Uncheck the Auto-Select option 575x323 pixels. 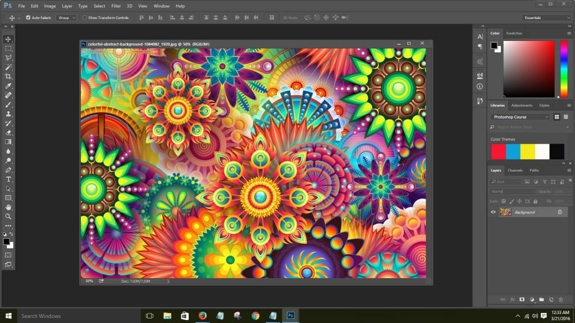pos(28,17)
